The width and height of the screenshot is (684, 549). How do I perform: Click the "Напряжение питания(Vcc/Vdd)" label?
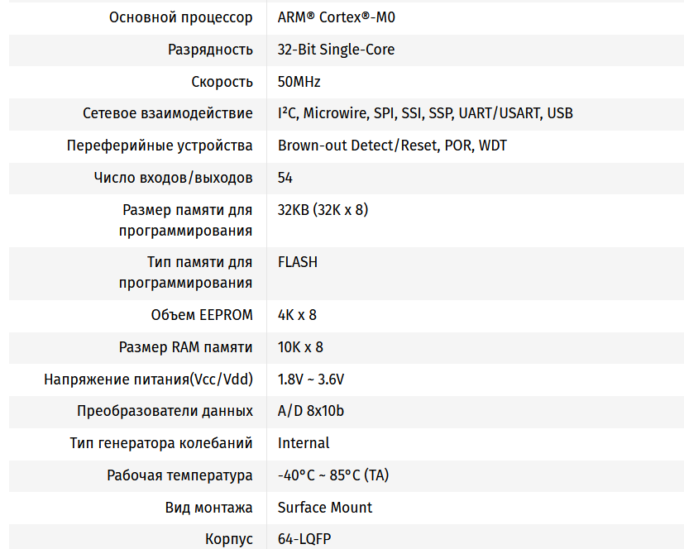(x=148, y=380)
